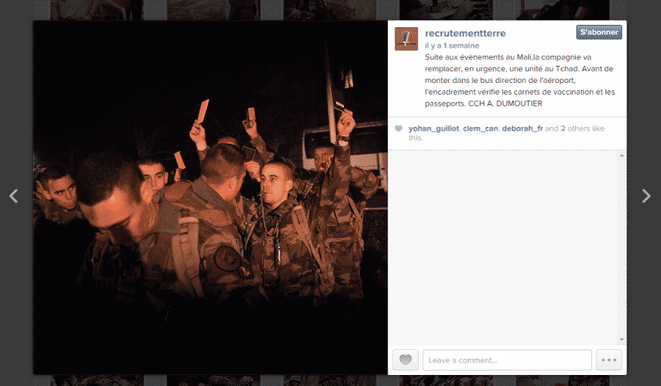This screenshot has width=661, height=386.
Task: Click small heart icon beside likers
Action: 398,128
